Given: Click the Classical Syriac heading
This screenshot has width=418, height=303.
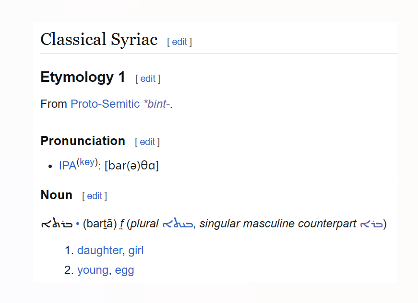Looking at the screenshot, I should click(x=99, y=39).
